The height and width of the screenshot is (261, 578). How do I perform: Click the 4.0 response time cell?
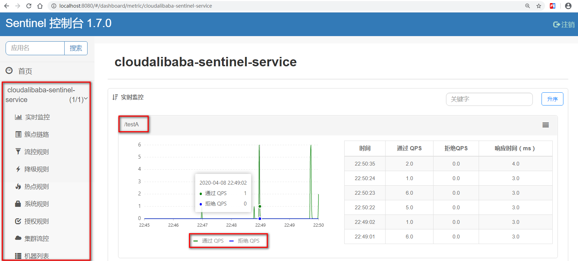pos(515,164)
